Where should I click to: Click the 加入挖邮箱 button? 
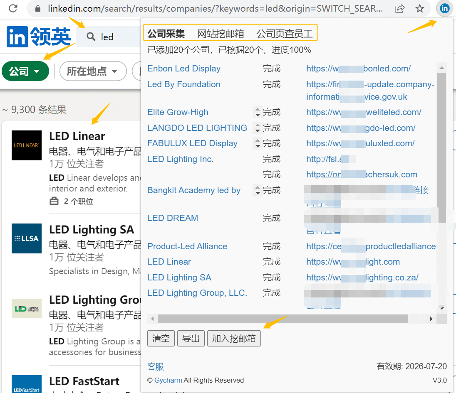pos(234,339)
